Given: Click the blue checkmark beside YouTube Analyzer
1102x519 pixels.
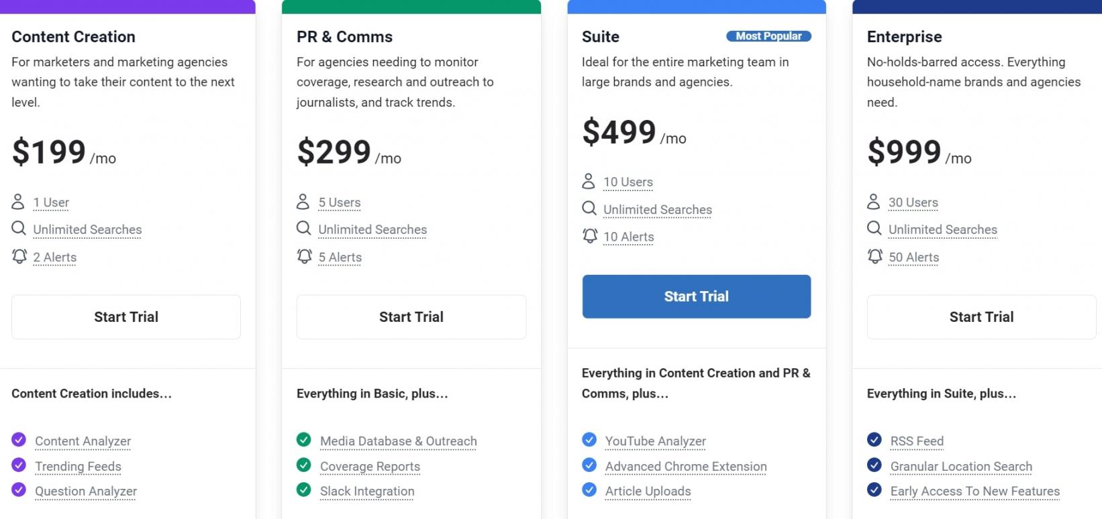Looking at the screenshot, I should [x=589, y=440].
